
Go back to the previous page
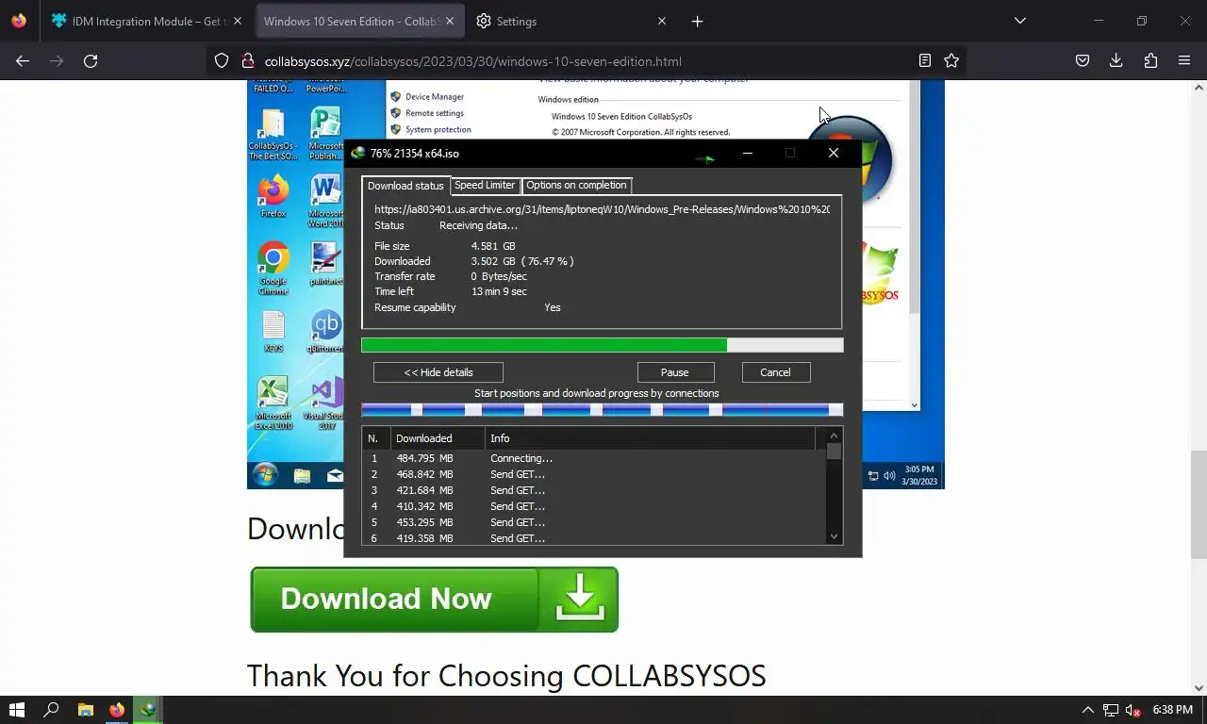coord(23,60)
